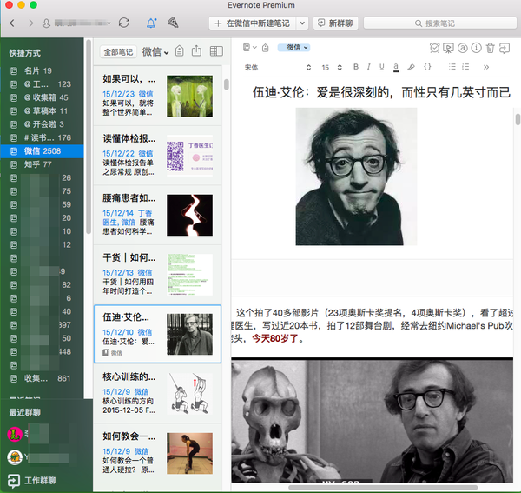Click the trash delete note icon
The height and width of the screenshot is (493, 521).
click(x=491, y=48)
